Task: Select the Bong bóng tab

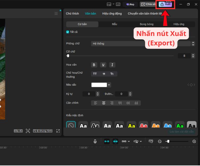Action: coord(147,24)
